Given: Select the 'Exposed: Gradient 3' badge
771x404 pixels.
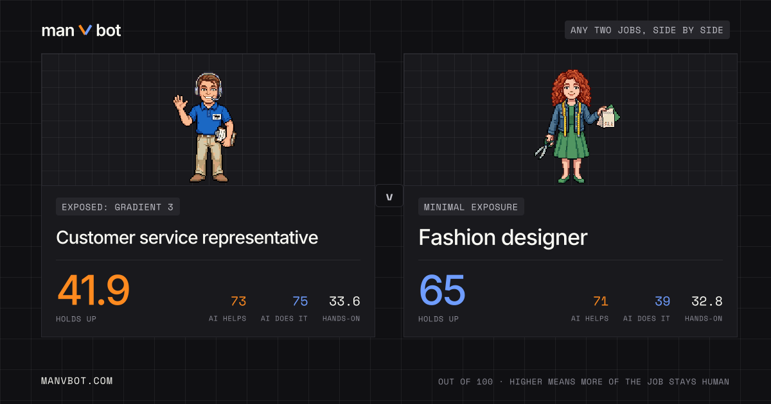Looking at the screenshot, I should pyautogui.click(x=118, y=206).
